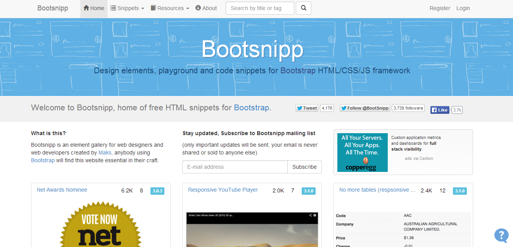513x247 pixels.
Task: Follow the Bootstrap link in the banner subtitle
Action: [x=298, y=70]
